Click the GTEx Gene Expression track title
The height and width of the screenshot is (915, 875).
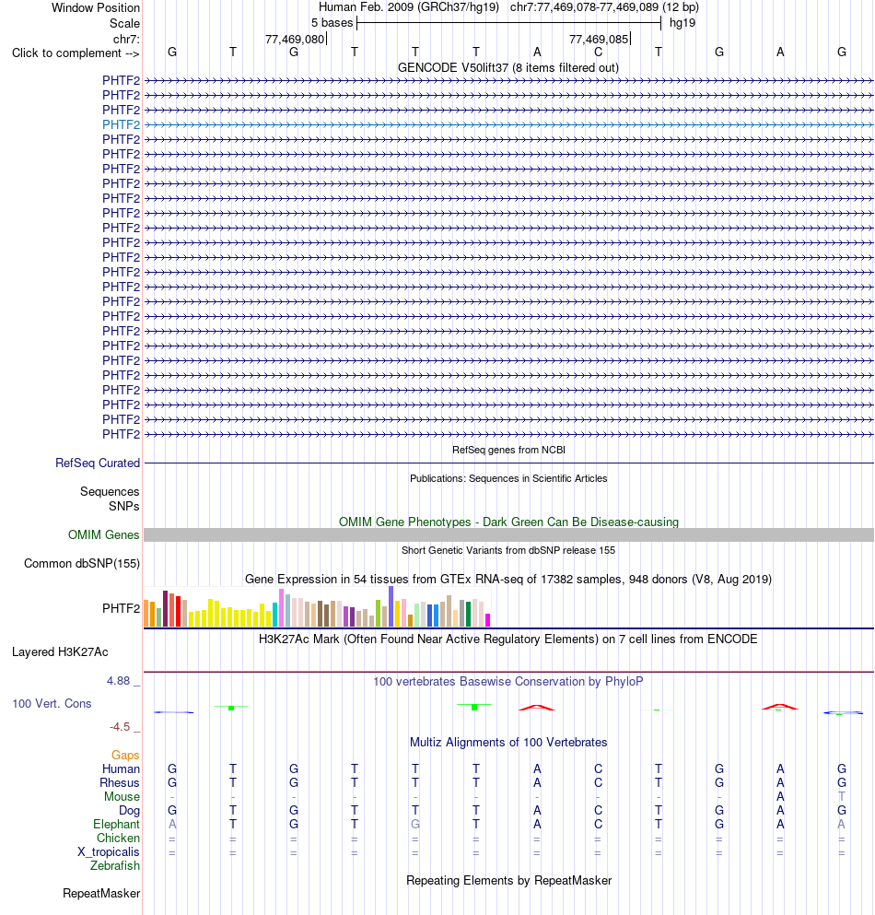(508, 579)
